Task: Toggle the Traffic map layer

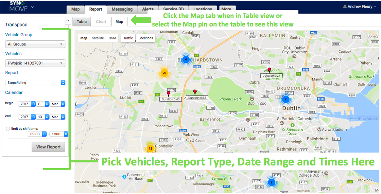Action: [x=128, y=38]
